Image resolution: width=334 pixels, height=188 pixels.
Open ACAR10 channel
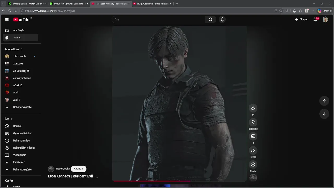(x=20, y=85)
